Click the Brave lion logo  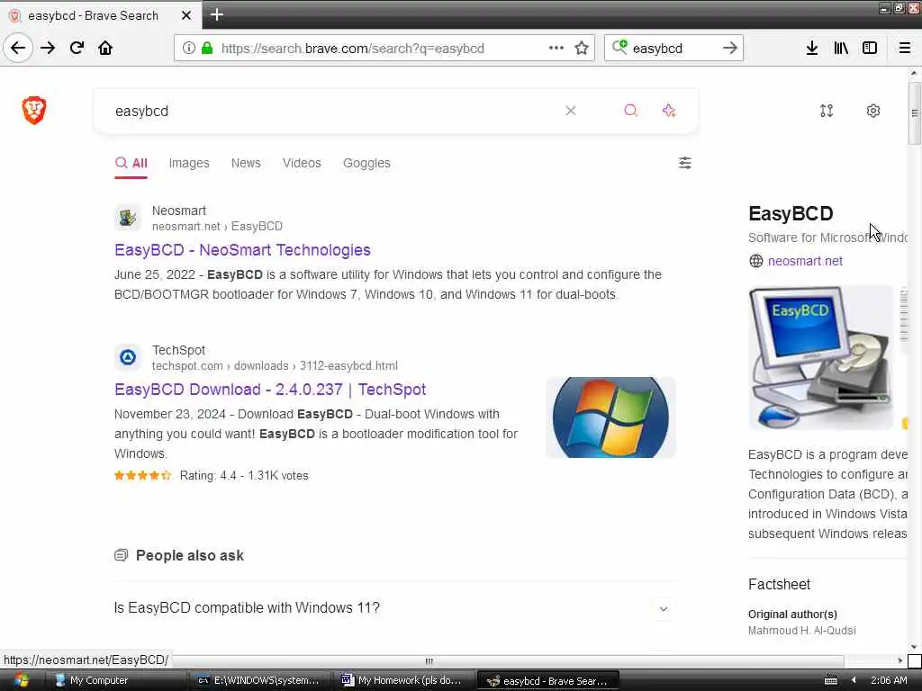pos(34,110)
